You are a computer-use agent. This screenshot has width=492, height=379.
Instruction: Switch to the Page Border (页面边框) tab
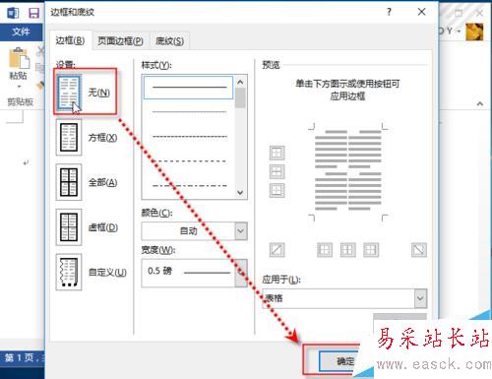[121, 41]
